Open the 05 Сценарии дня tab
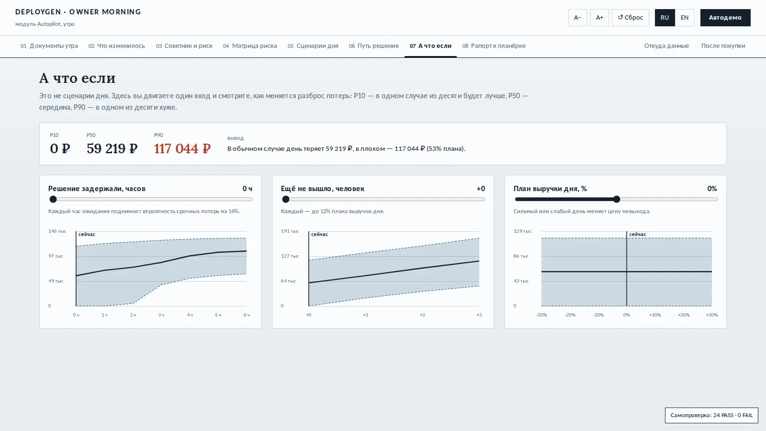This screenshot has width=766, height=431. [313, 46]
